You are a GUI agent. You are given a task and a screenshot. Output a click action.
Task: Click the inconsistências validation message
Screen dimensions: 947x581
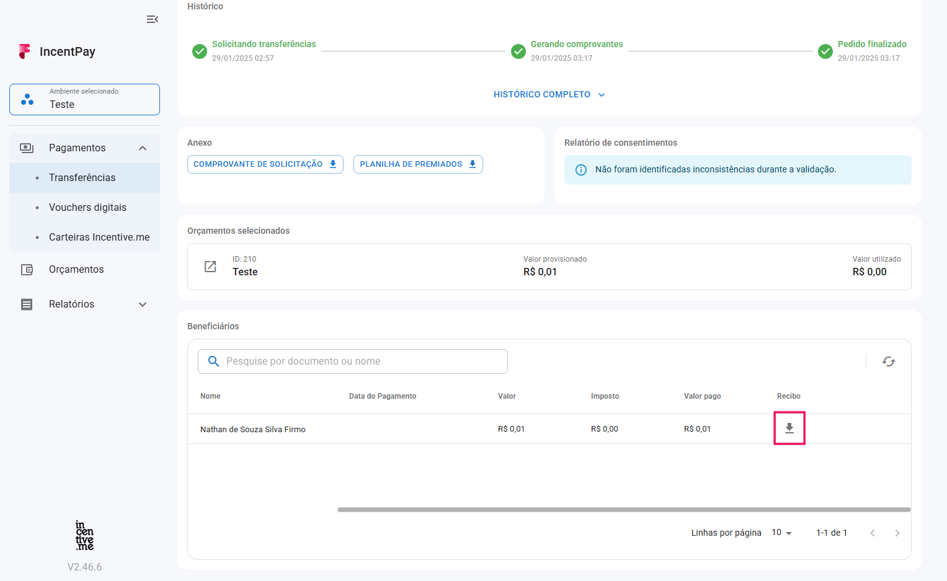click(716, 170)
